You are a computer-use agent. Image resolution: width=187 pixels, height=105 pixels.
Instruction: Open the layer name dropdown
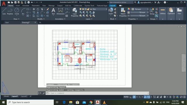point(106,9)
